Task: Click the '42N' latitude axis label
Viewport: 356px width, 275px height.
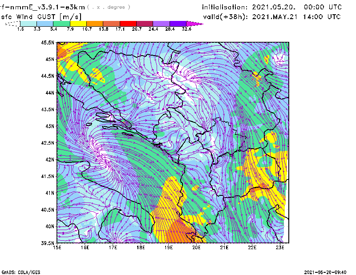Action: click(x=50, y=159)
